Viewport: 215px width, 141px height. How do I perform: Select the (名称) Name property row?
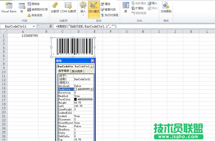point(76,79)
